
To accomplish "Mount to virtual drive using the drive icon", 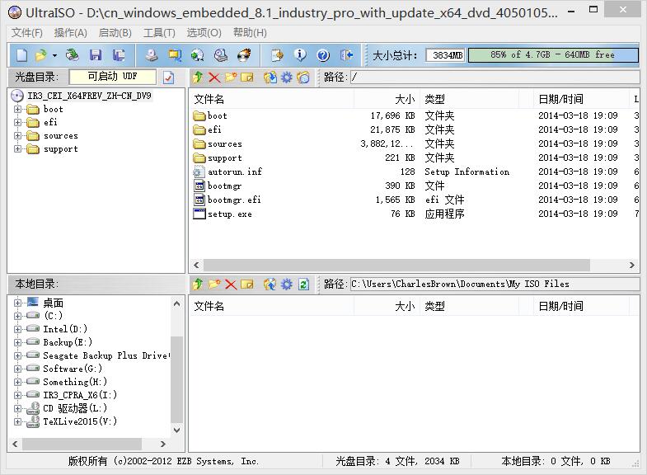I will (221, 55).
